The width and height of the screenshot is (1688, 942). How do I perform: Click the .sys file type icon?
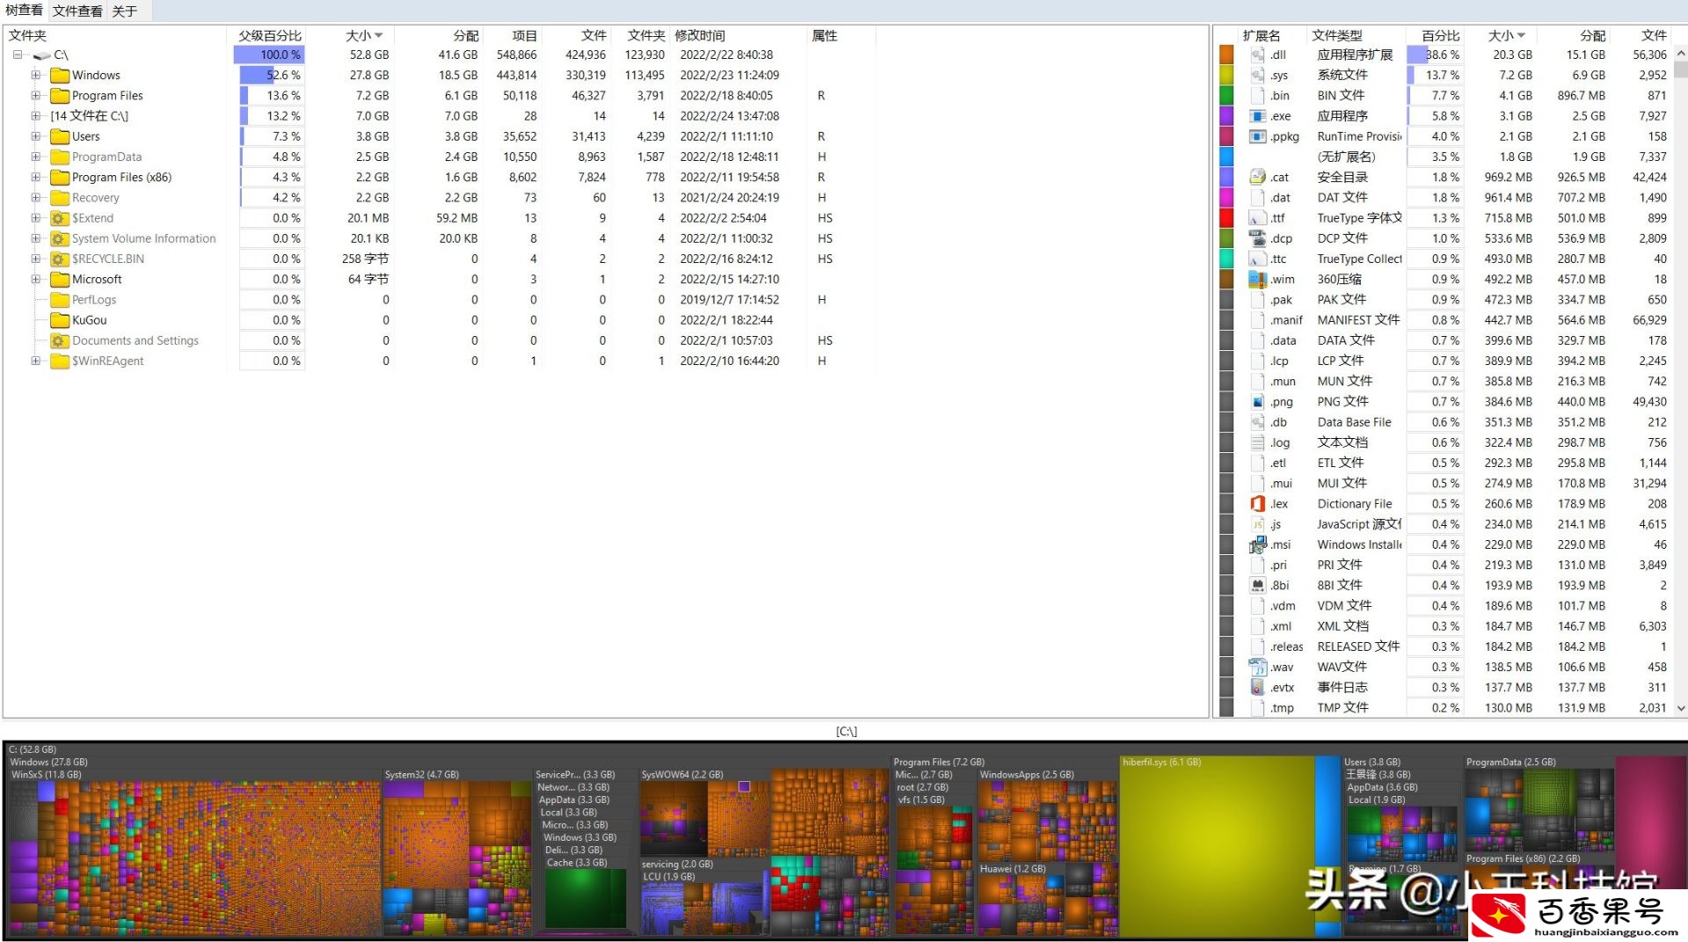[x=1257, y=75]
